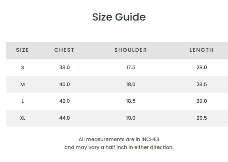Click the S size row label
This screenshot has height=162, width=228.
pos(23,67)
